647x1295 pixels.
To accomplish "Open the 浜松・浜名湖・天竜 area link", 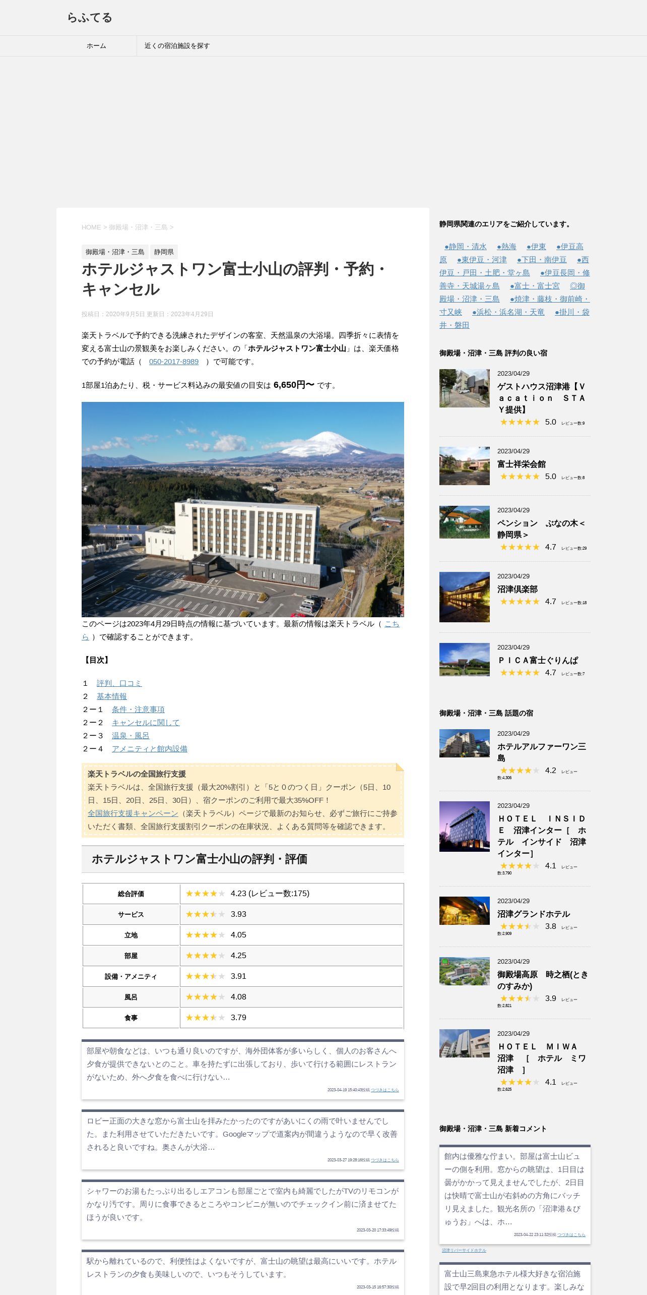I will (508, 312).
